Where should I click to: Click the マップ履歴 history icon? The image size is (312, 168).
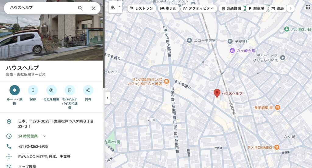point(9,166)
